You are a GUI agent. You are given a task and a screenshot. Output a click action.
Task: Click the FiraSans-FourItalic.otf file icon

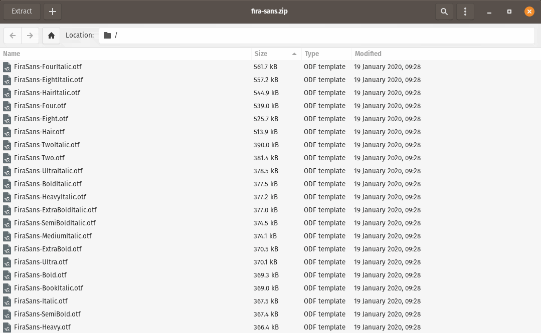click(x=7, y=67)
